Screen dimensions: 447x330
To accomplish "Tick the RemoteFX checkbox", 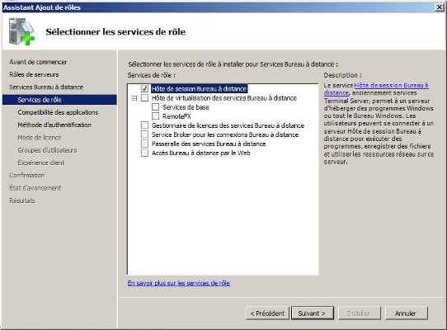I will [155, 116].
